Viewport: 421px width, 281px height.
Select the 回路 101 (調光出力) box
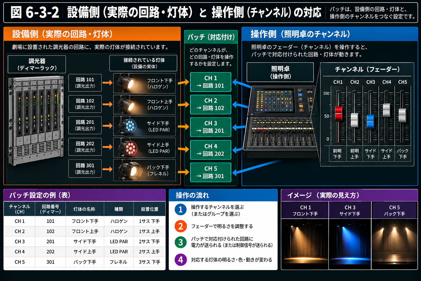coord(85,83)
